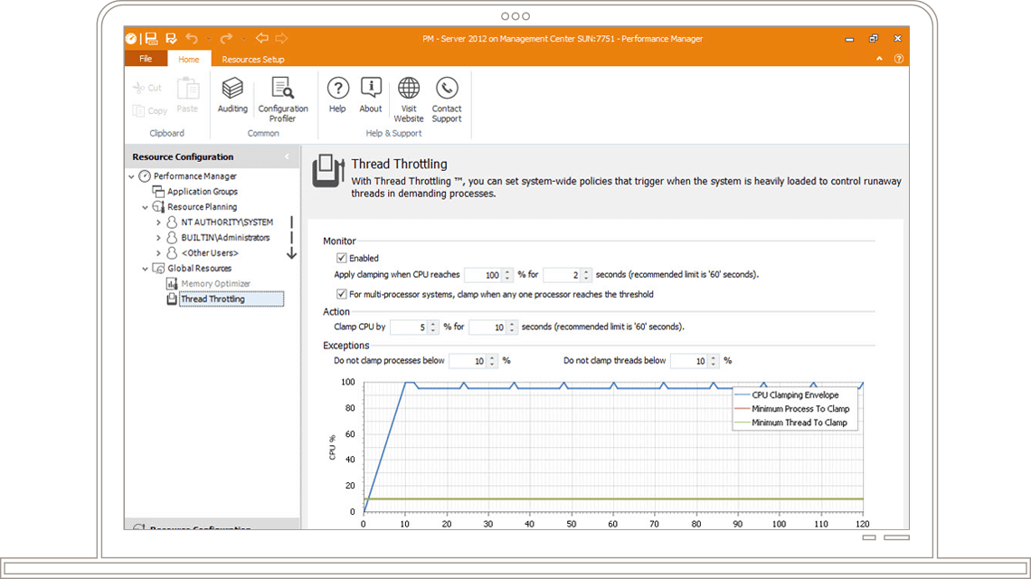Select the NT AUTHORITY\SYSTEM user entry

(x=227, y=223)
